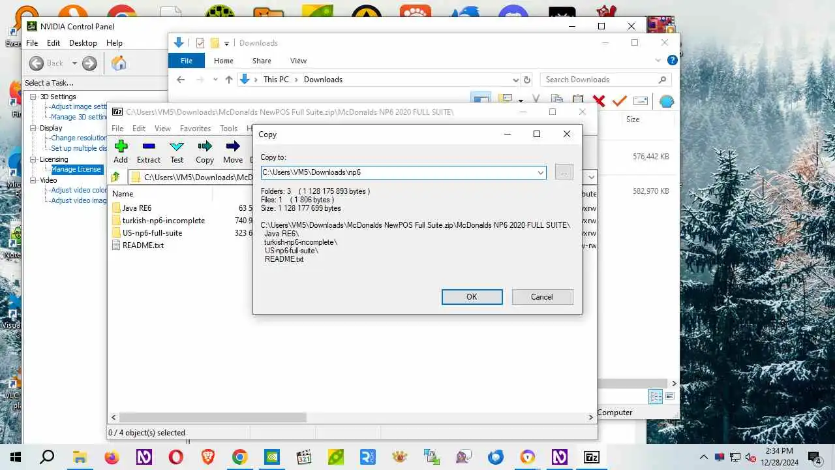Expand the Explorer ribbon chevron
Viewport: 835px width, 470px height.
[x=658, y=60]
